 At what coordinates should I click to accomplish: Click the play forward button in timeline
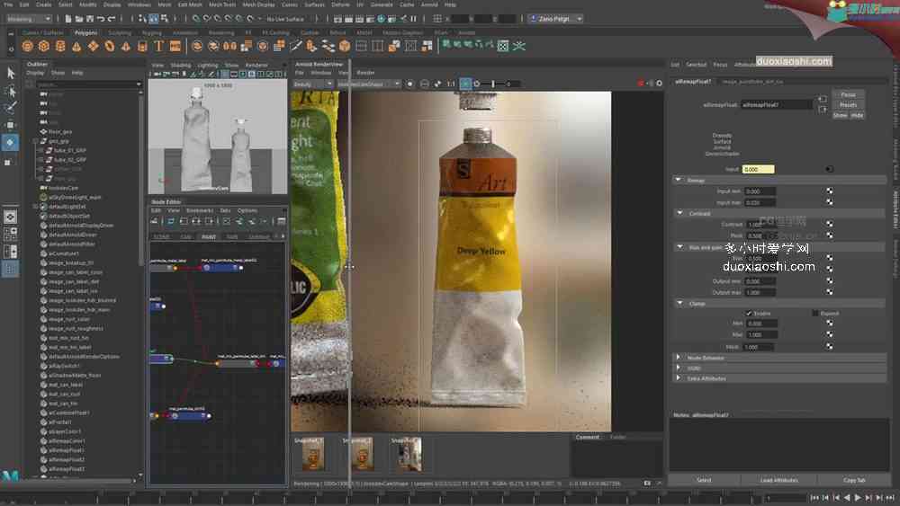[858, 498]
